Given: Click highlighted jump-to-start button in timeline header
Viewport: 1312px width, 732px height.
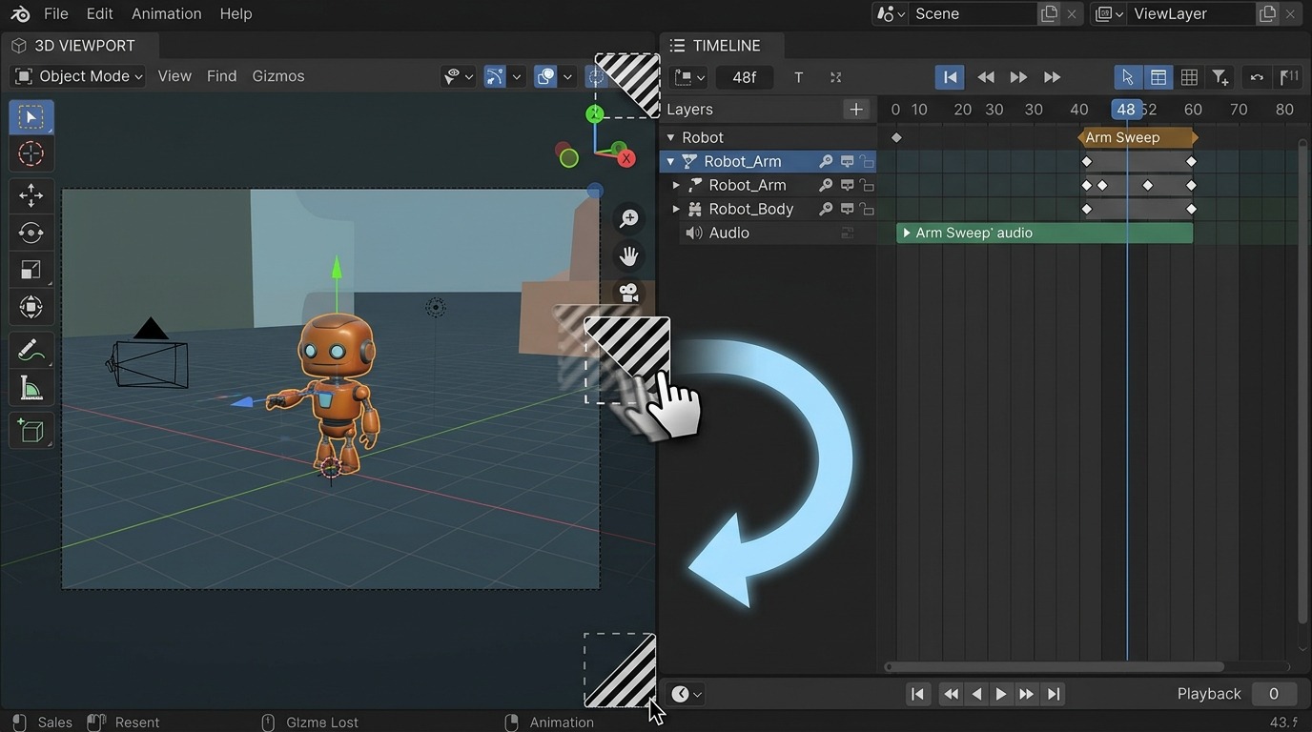Looking at the screenshot, I should pos(950,77).
